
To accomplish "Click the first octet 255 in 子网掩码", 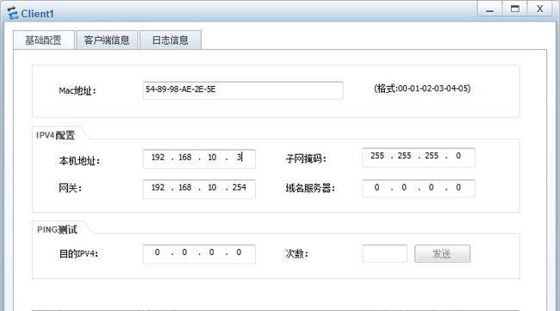I will [377, 156].
